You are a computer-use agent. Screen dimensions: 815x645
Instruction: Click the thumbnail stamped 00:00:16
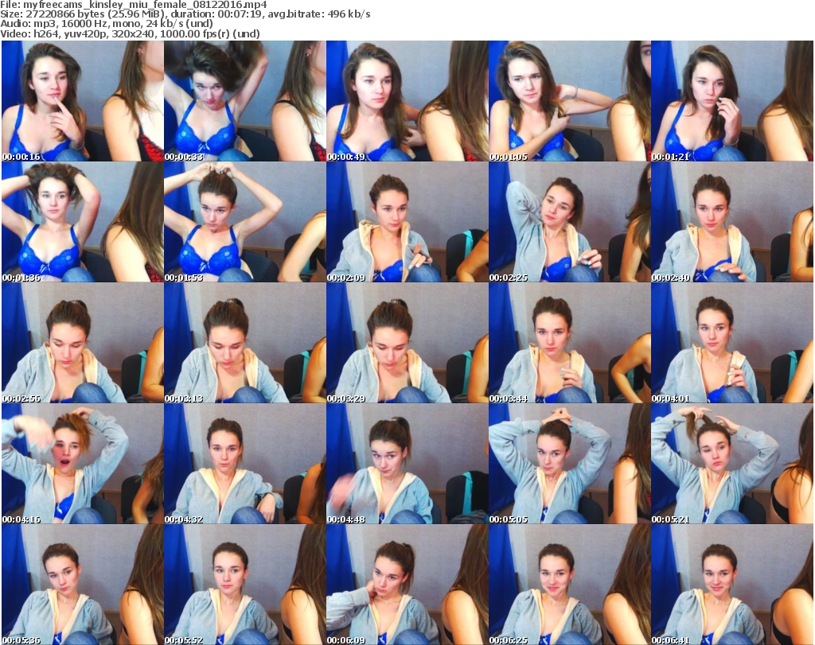point(83,101)
